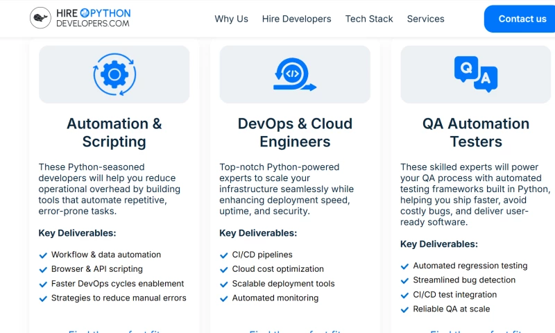Image resolution: width=555 pixels, height=333 pixels.
Task: Click the Browser & API scripting text
Action: (x=97, y=269)
